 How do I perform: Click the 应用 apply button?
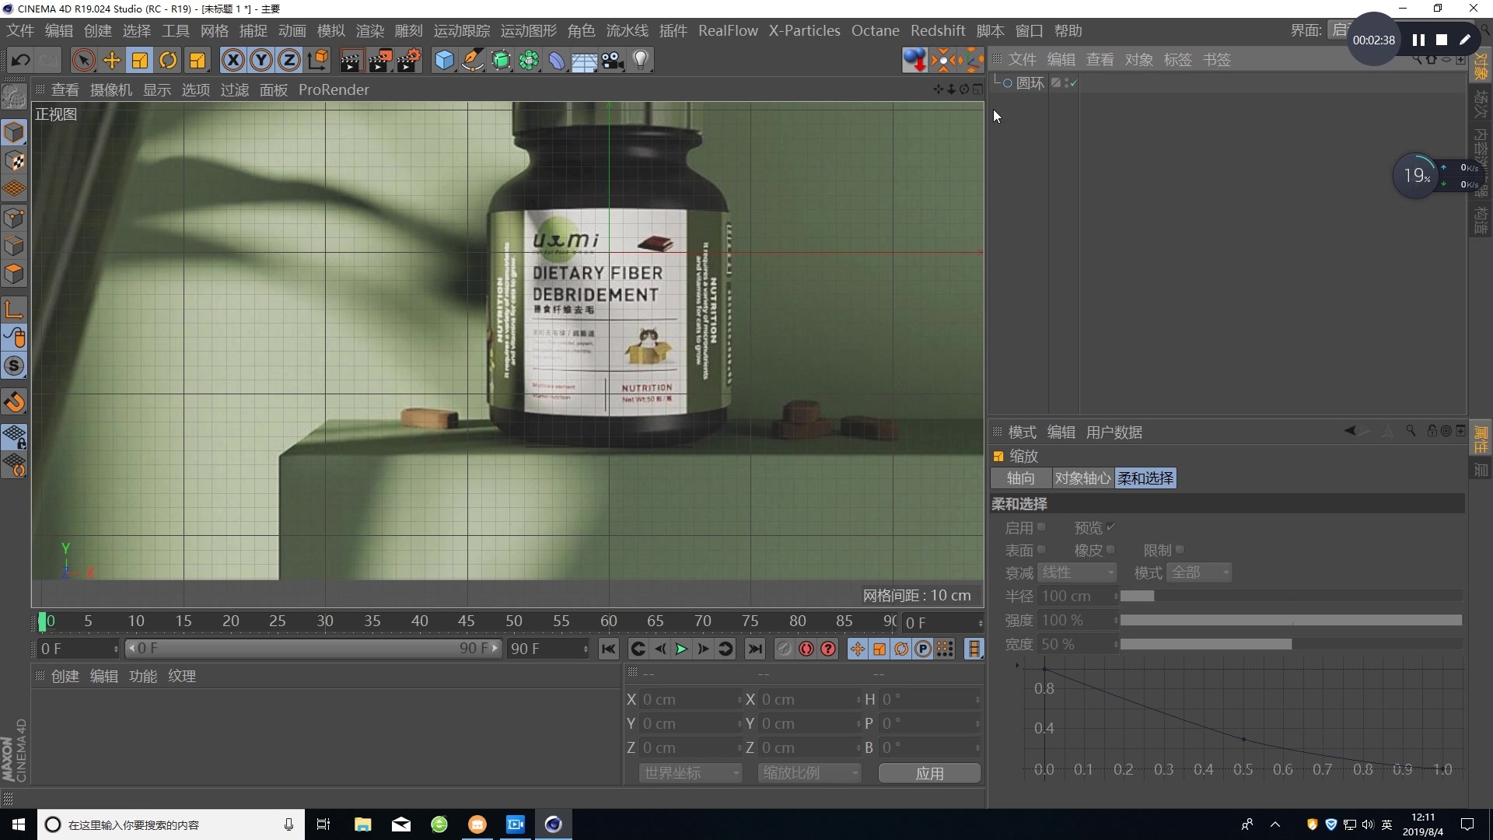929,772
